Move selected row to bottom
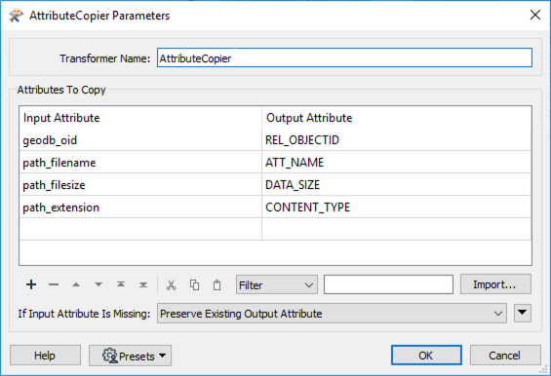Image resolution: width=551 pixels, height=376 pixels. click(x=143, y=284)
